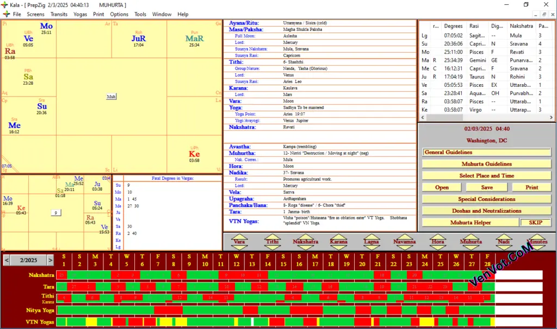
Task: Click the Panchaka/Bana label
Action: pyautogui.click(x=248, y=205)
